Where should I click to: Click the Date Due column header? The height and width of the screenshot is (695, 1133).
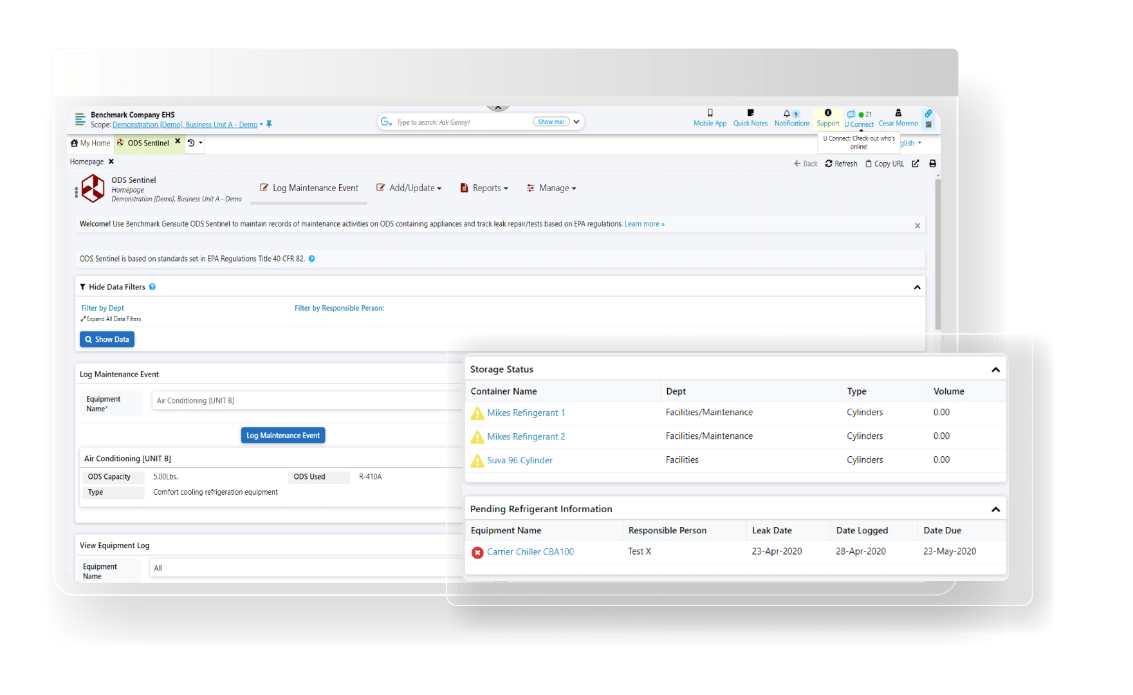[942, 531]
